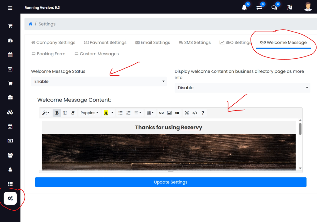
Task: Insert ordered numbered list
Action: click(128, 113)
